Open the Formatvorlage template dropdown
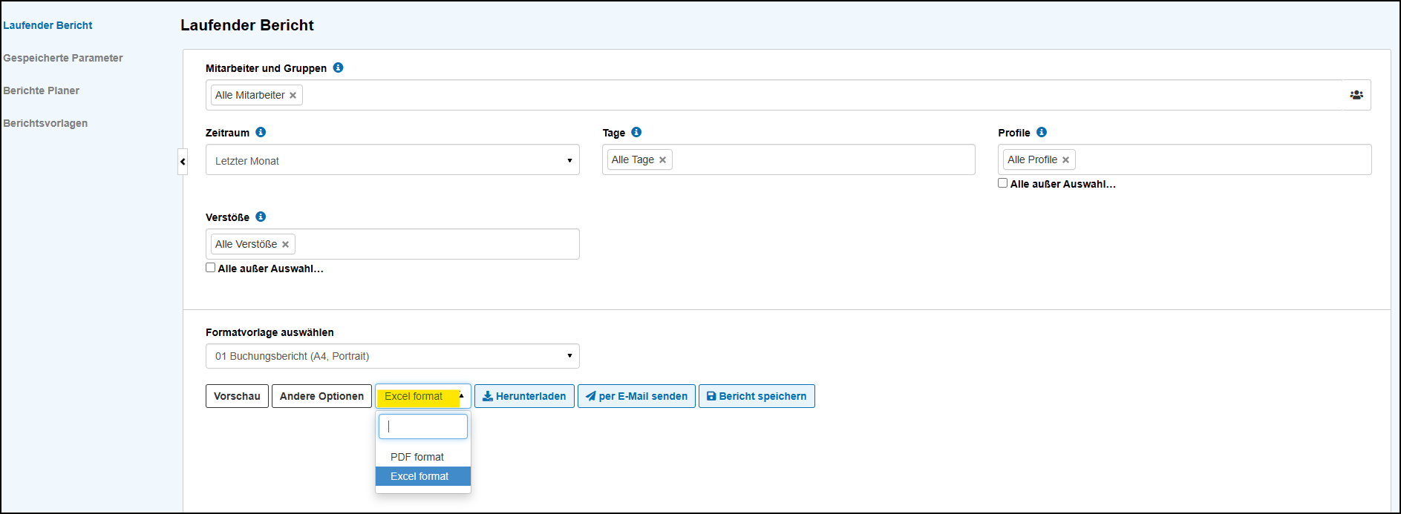 [392, 356]
